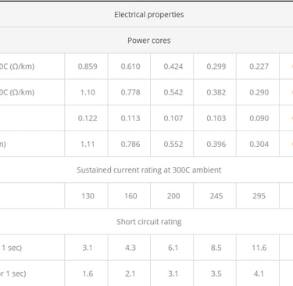293x286 pixels.
Task: Click the 245 current rating cell
Action: pos(216,196)
